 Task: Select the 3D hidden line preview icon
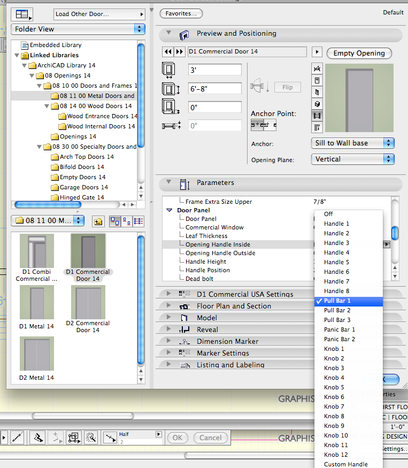click(x=317, y=92)
